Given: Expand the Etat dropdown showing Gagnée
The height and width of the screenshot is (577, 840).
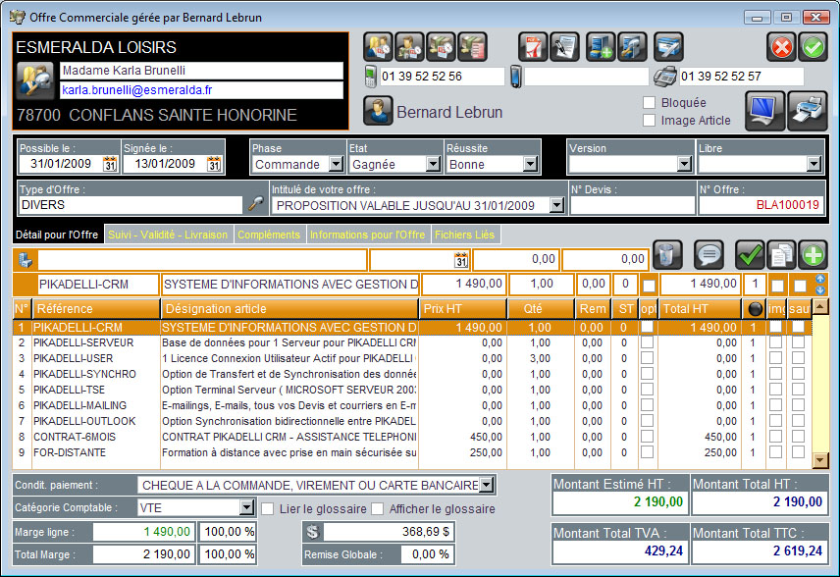Looking at the screenshot, I should point(432,165).
